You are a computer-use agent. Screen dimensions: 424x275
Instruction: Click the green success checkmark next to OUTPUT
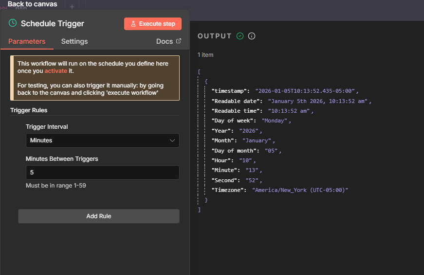pos(240,36)
